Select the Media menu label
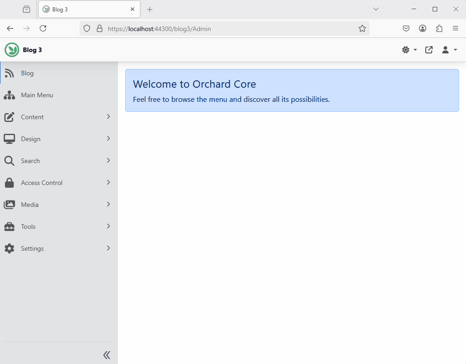 (x=30, y=205)
